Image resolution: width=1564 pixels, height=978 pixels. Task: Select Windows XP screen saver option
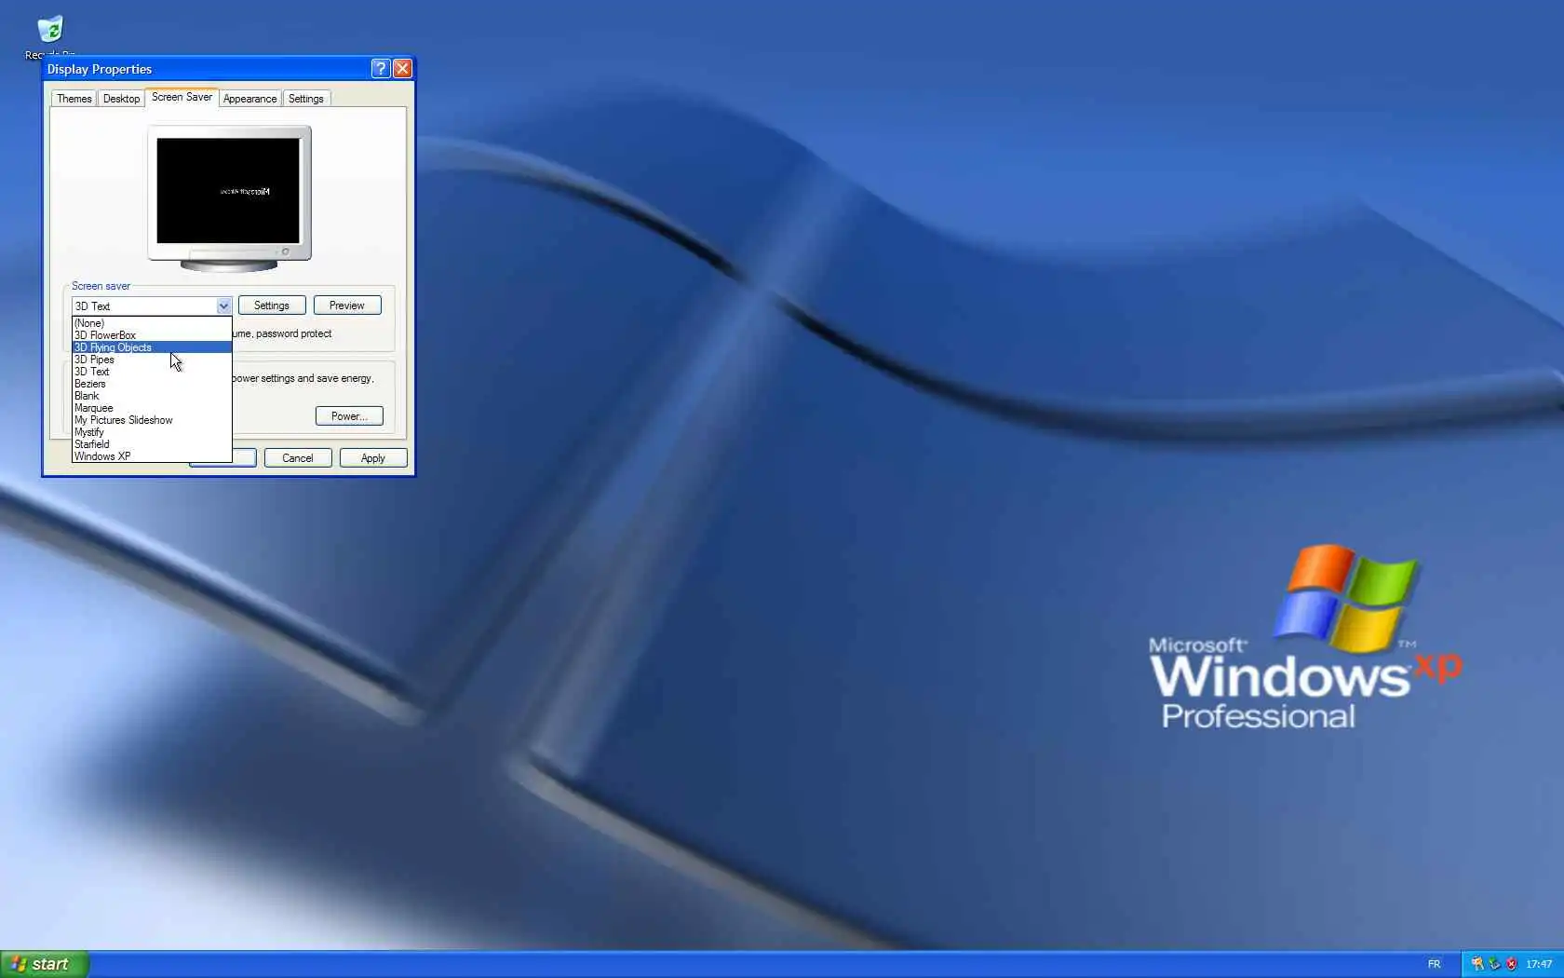click(x=152, y=456)
